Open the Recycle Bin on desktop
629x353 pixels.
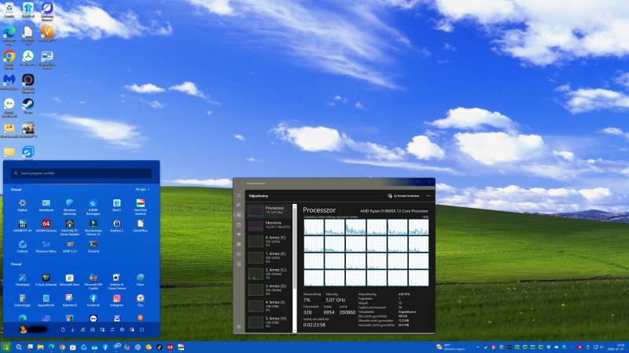9,10
